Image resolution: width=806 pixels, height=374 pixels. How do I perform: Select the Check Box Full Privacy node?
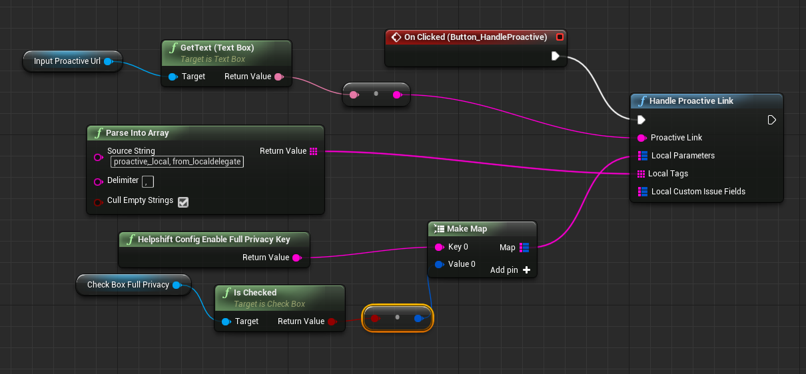coord(128,285)
